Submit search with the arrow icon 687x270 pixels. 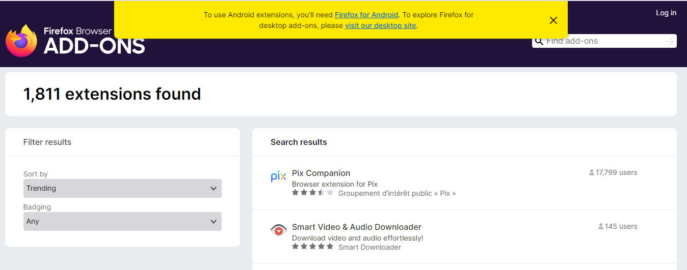[x=669, y=41]
